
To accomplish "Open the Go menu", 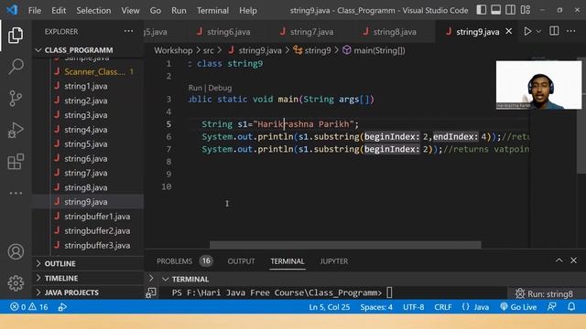I will click(156, 10).
